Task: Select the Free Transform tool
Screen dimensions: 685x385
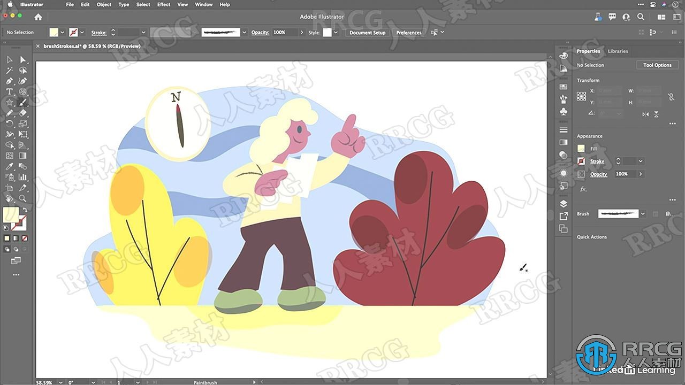Action: click(23, 135)
